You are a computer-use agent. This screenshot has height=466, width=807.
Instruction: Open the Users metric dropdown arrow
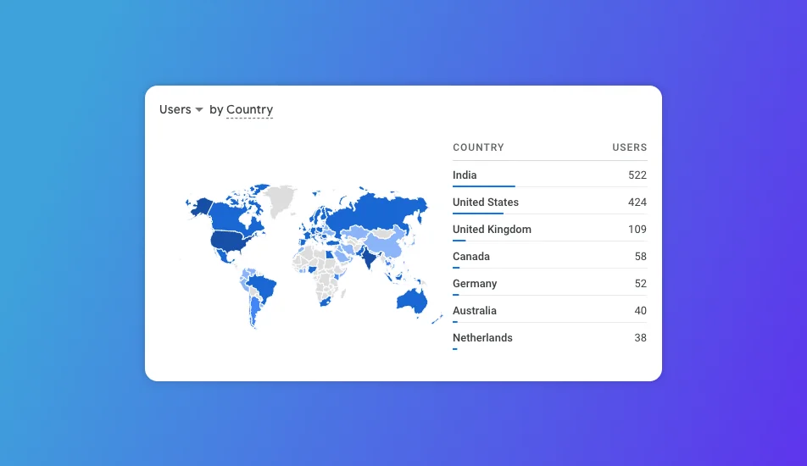[199, 110]
